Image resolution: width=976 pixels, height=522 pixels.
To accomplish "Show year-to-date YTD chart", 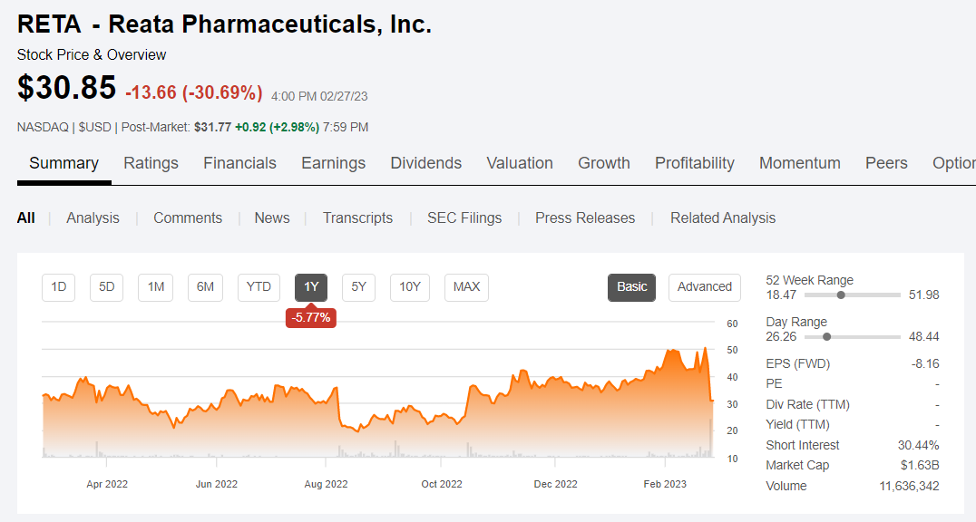I will click(259, 287).
